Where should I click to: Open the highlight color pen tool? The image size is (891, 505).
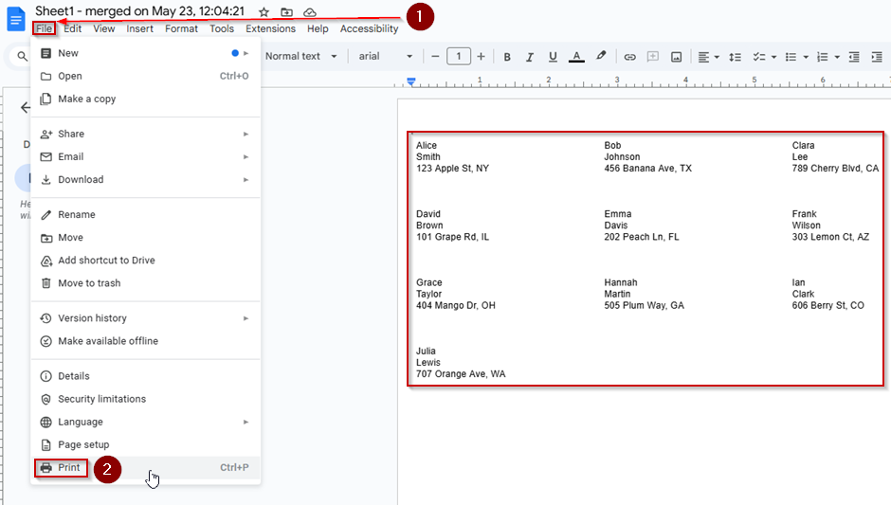(x=601, y=56)
